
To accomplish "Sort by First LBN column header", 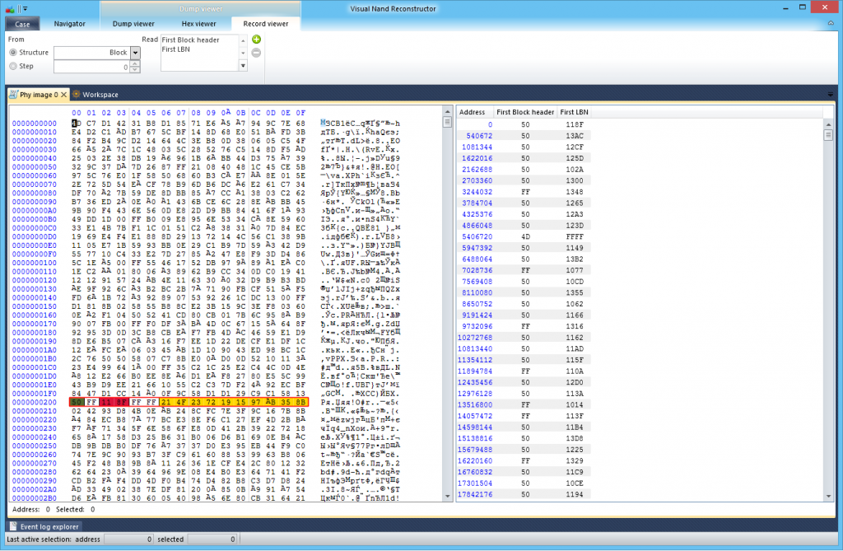I will tap(574, 112).
